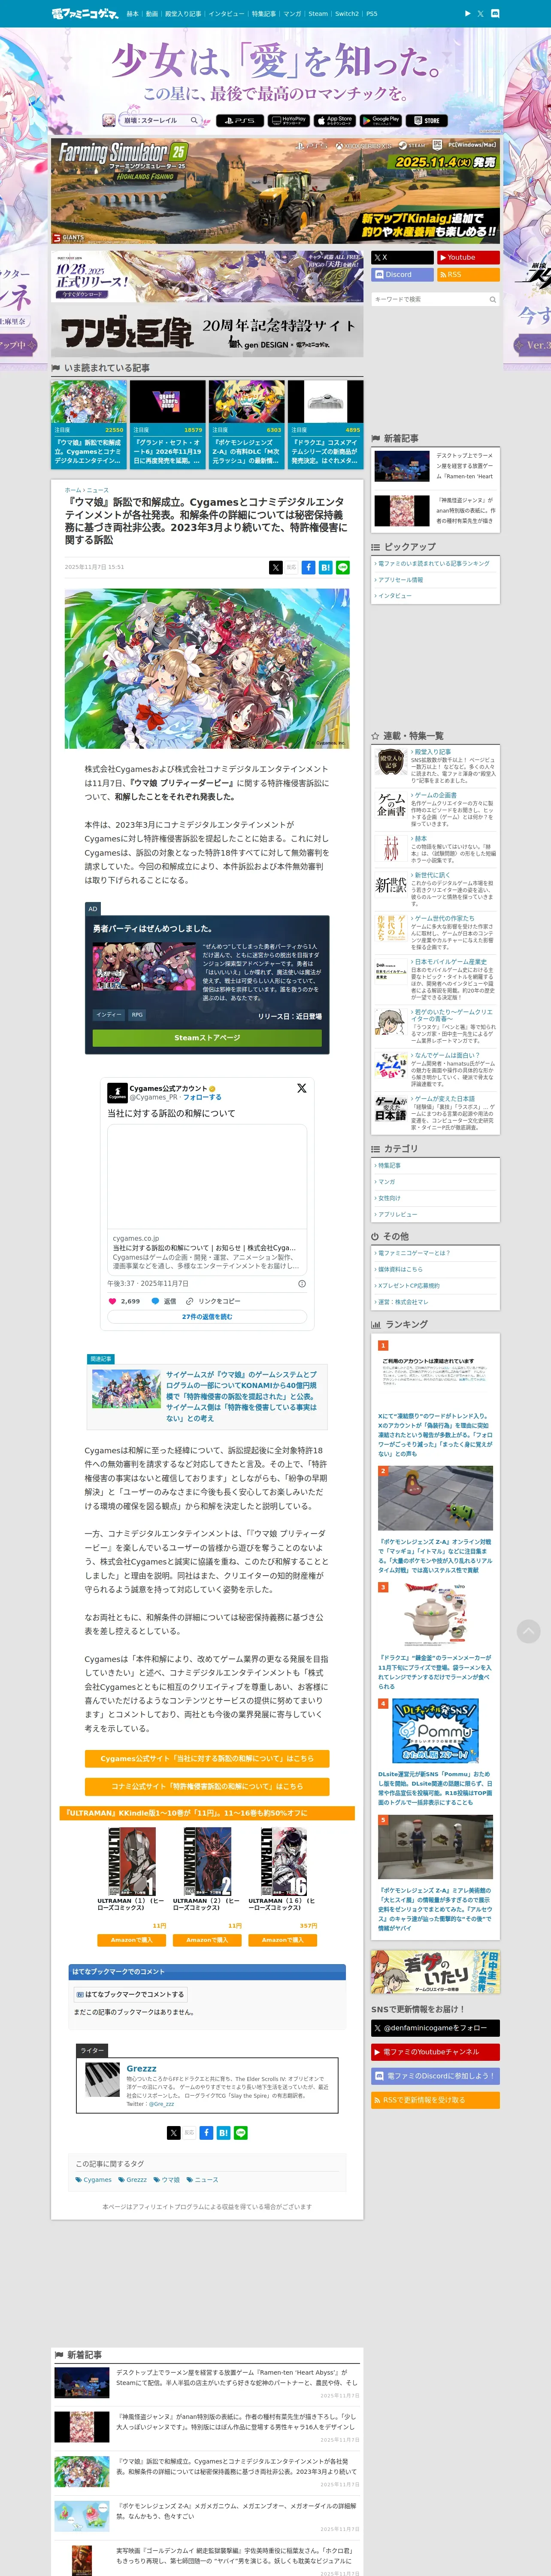
Task: Click 27件の返信を読む on the tweet
Action: click(x=207, y=1317)
